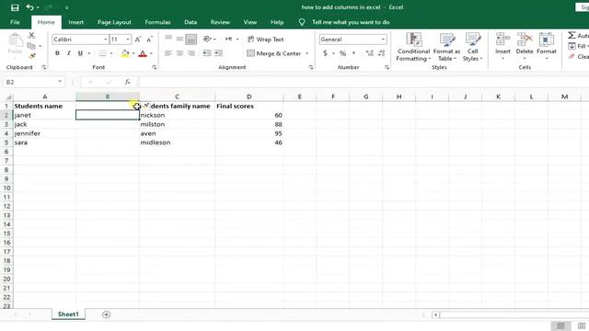
Task: Click the Paste clipboard icon
Action: pos(15,40)
